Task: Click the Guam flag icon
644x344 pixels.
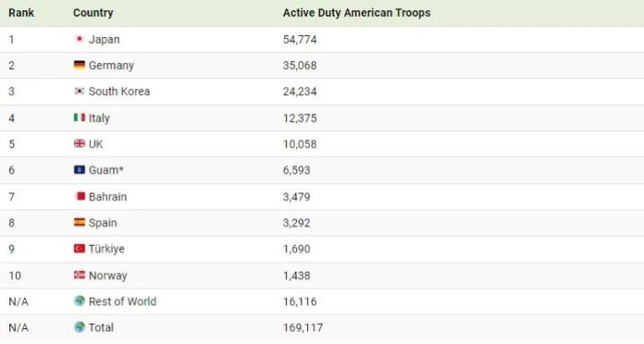Action: 80,169
